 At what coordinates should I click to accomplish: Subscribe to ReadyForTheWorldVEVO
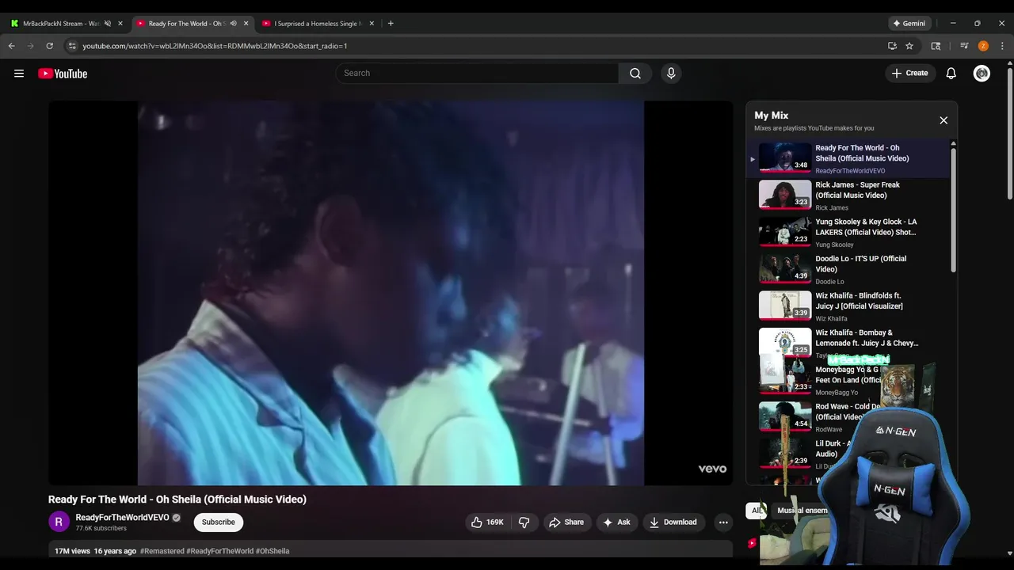(x=219, y=522)
